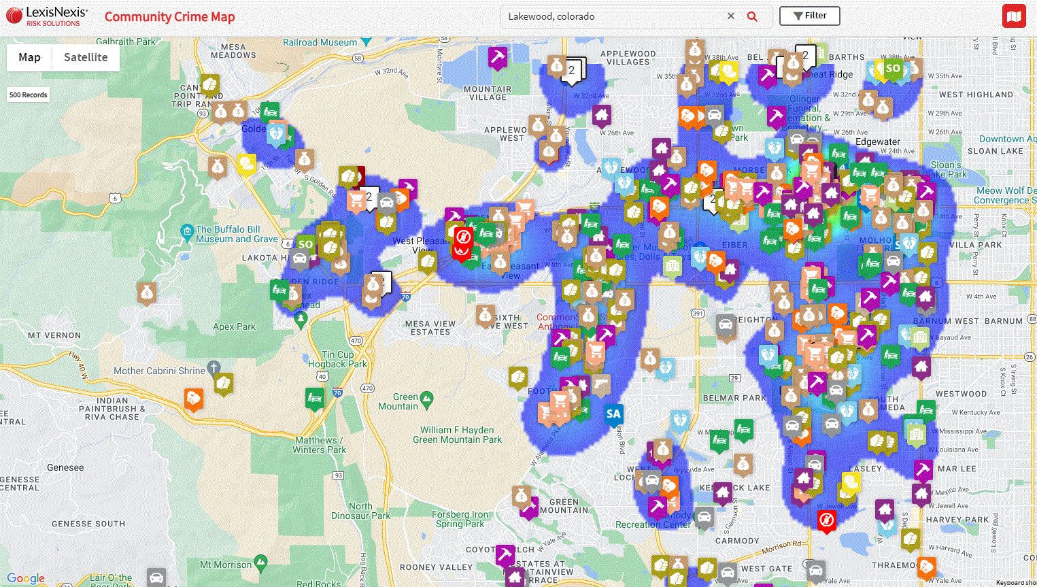Open orange marker near Indian Paintbrush
The width and height of the screenshot is (1037, 587).
point(194,399)
